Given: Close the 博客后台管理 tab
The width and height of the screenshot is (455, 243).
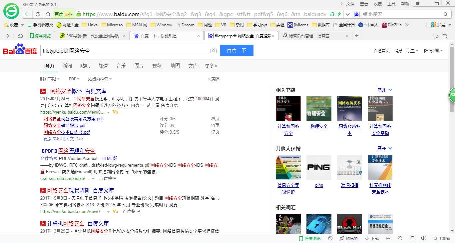Looking at the screenshot, I should [x=347, y=36].
